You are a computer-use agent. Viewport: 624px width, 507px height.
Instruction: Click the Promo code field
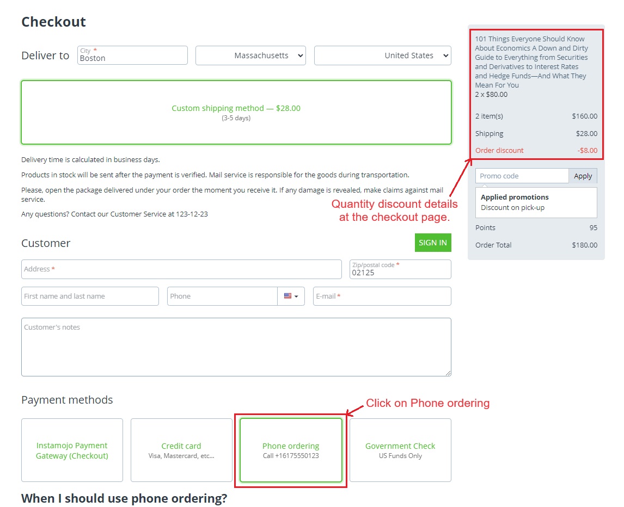tap(522, 176)
